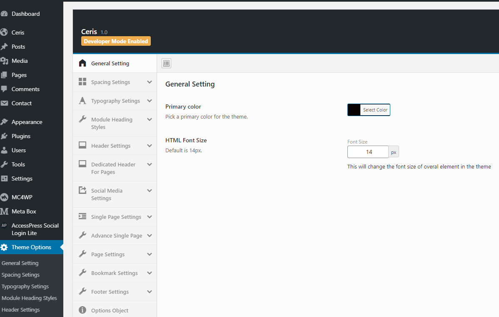Click the Select Color button
The image size is (499, 317).
point(375,110)
